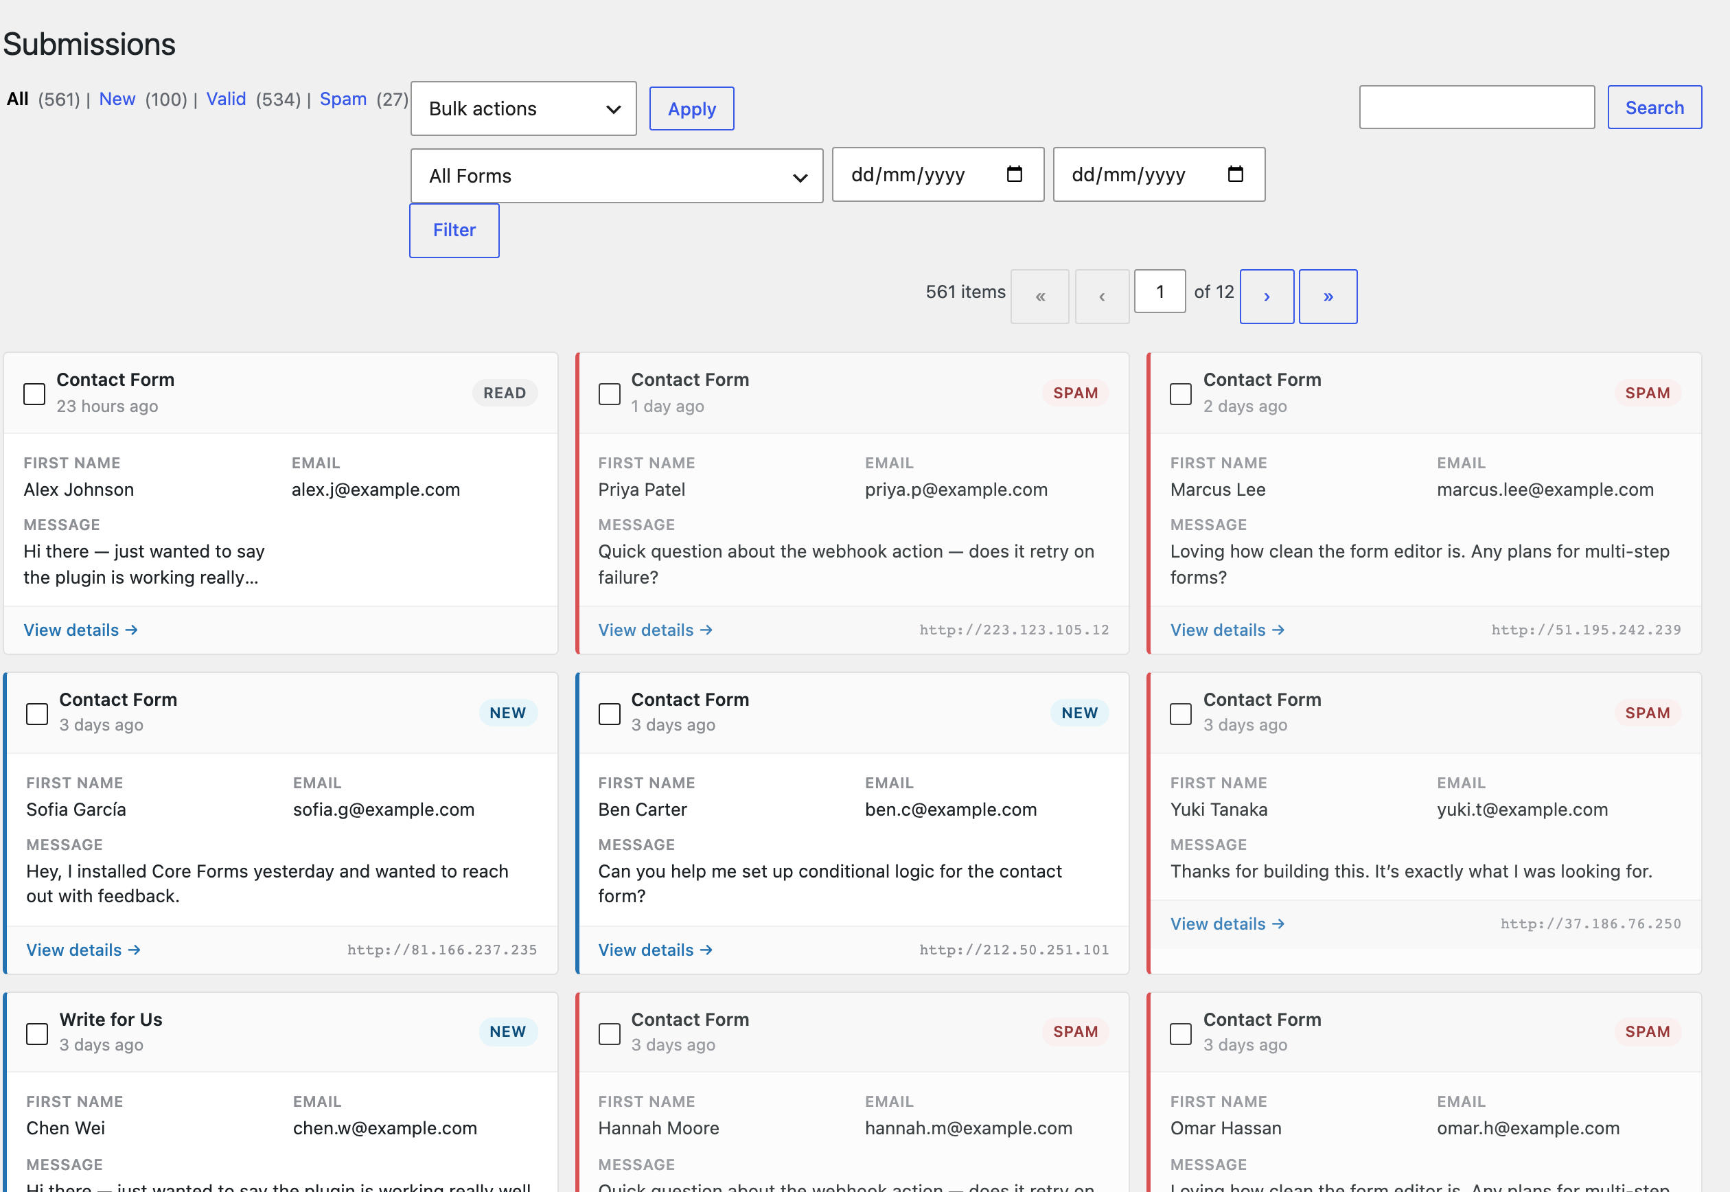Go to the next page arrow

[1267, 297]
